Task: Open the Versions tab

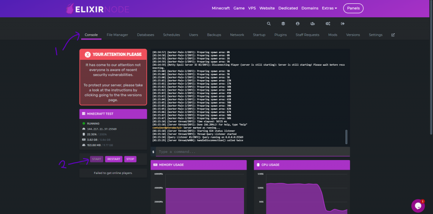Action: click(x=353, y=35)
